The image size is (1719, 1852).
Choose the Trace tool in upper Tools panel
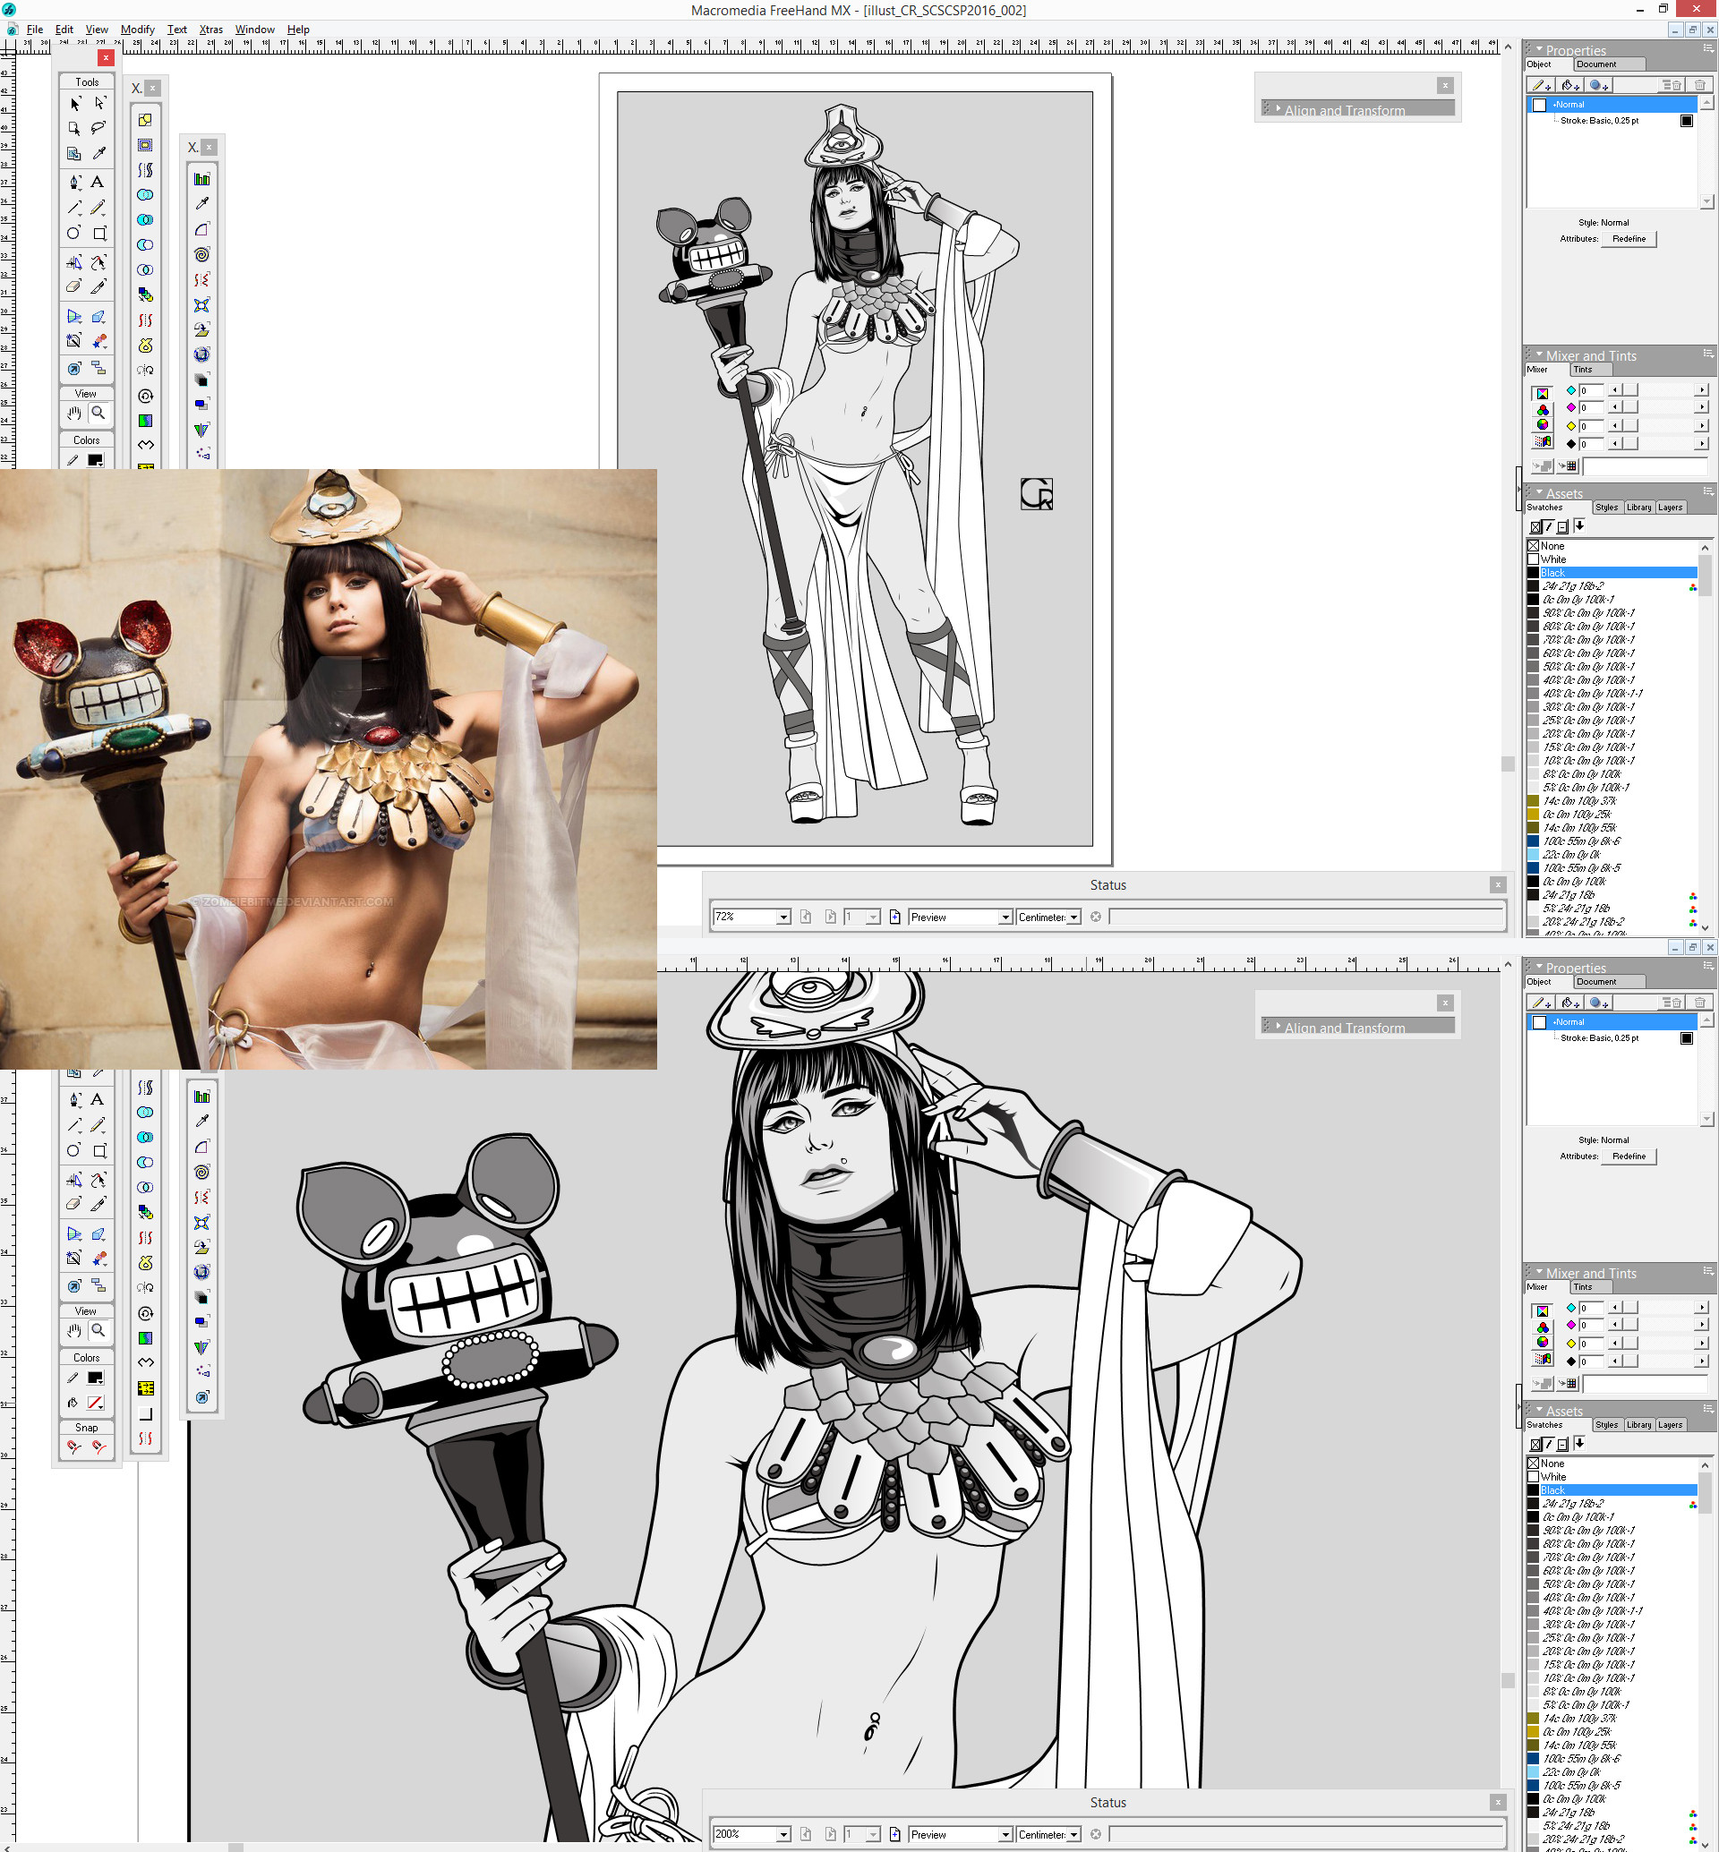coord(74,341)
